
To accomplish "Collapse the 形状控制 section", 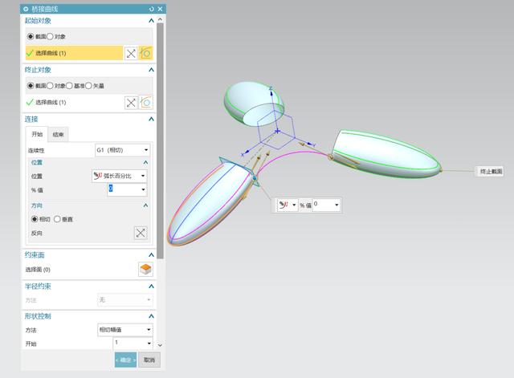I will click(x=151, y=316).
